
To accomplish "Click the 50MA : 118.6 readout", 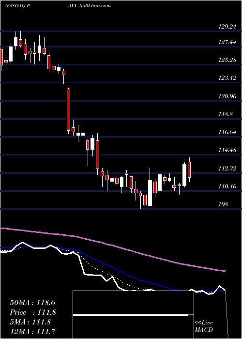I will click(x=33, y=303).
